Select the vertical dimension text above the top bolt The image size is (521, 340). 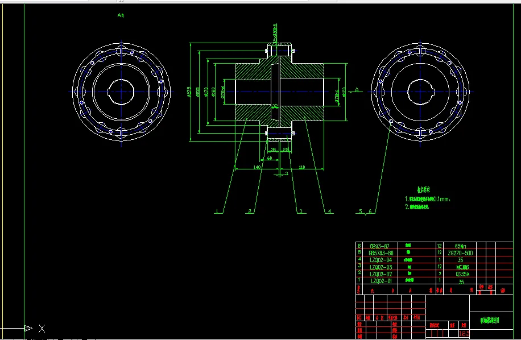(275, 32)
